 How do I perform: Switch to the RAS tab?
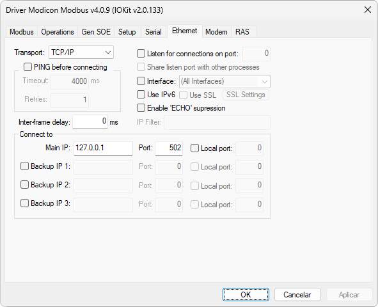point(242,32)
